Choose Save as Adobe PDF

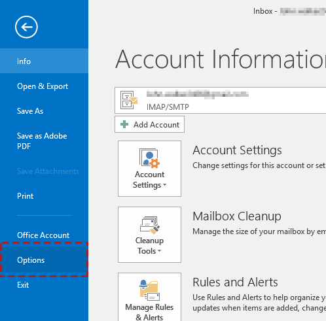(x=44, y=141)
